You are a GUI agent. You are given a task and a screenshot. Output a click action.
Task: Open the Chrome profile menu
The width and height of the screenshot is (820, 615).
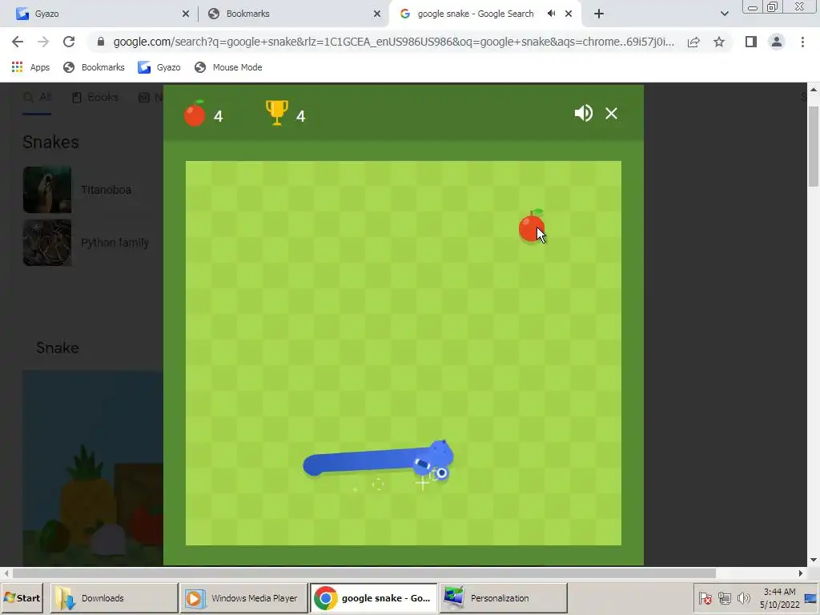777,42
